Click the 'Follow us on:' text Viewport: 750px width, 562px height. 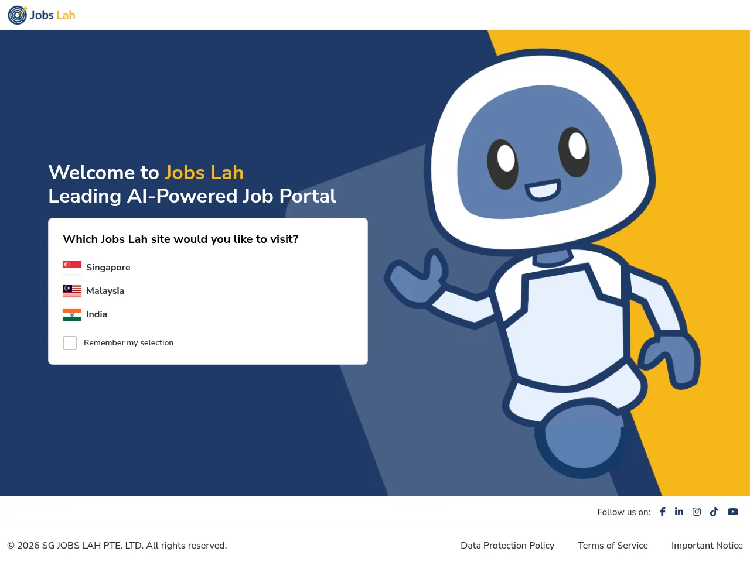click(624, 512)
